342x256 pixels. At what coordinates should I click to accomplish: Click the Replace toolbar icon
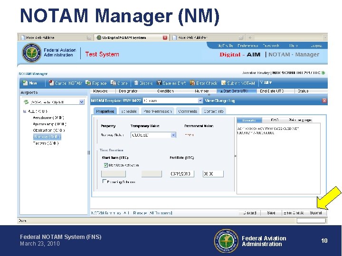(x=88, y=83)
